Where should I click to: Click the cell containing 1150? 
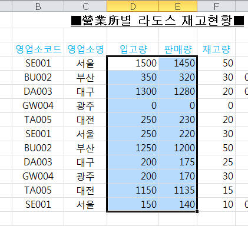[x=133, y=191]
